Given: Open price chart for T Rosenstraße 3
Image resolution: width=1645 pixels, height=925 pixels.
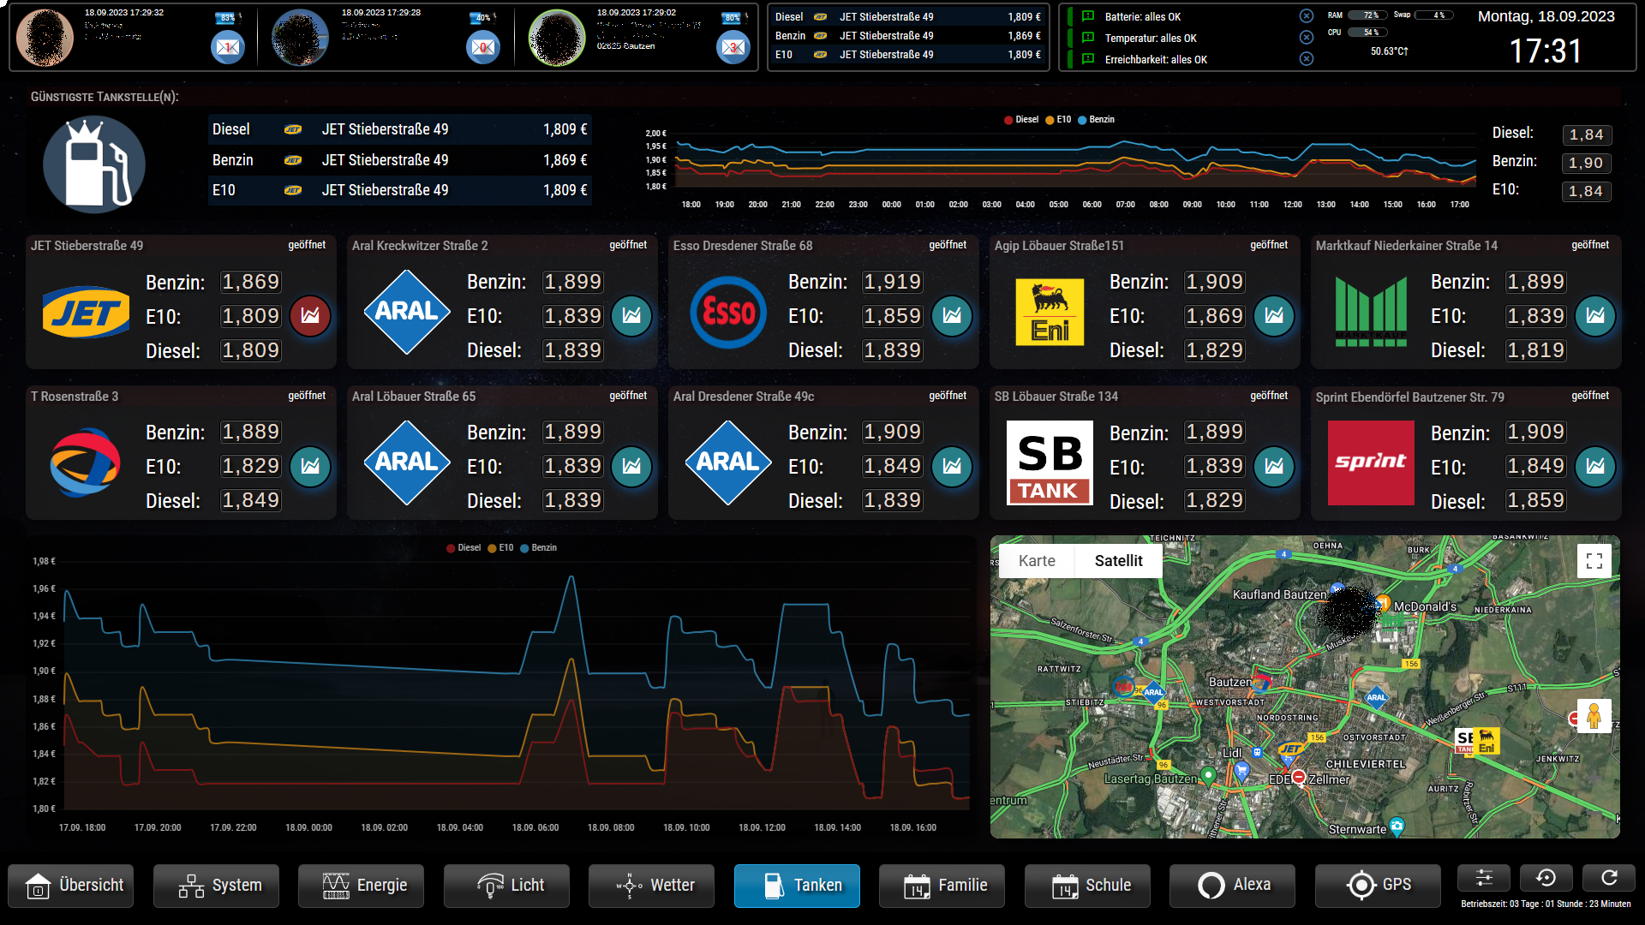Looking at the screenshot, I should tap(310, 467).
